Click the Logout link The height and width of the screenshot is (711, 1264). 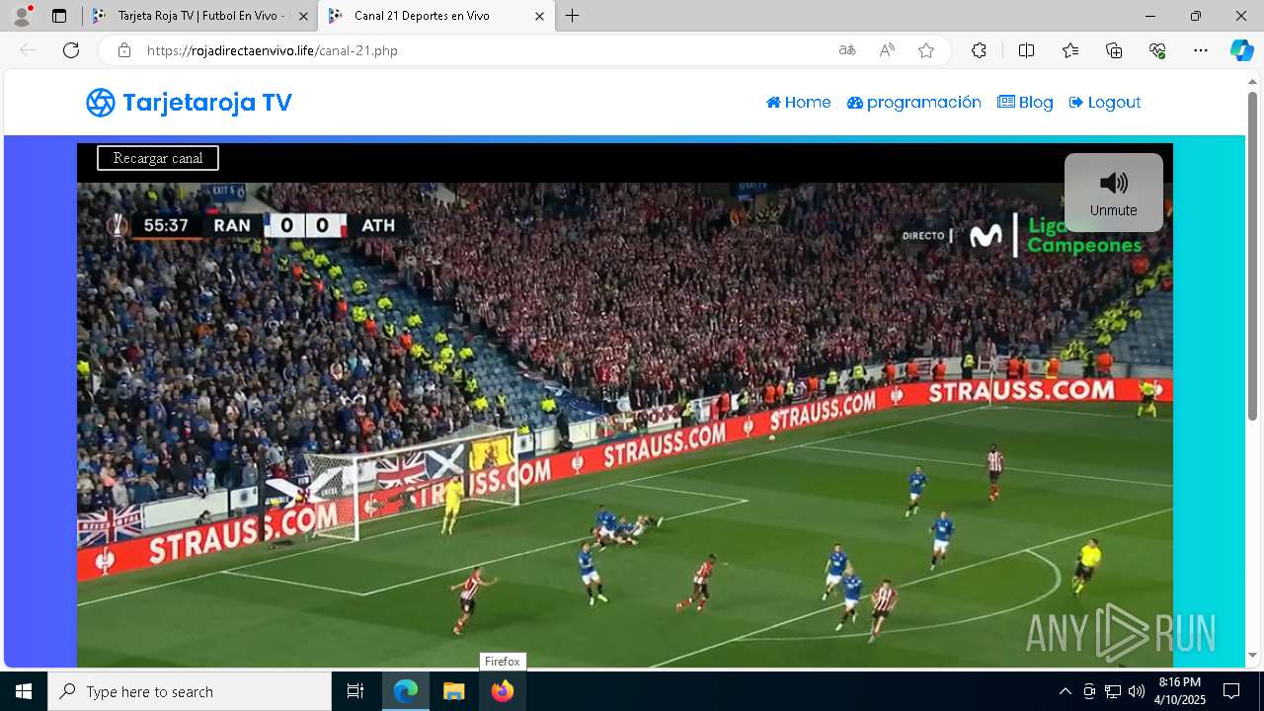coord(1105,103)
